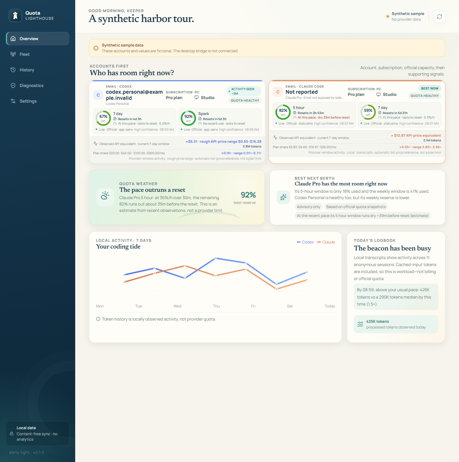This screenshot has width=459, height=462.
Task: Click the codex.personal@example.invalid email
Action: (x=134, y=95)
